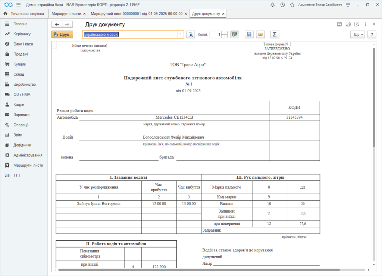Send document by email envelope icon
382x276 pixels.
tap(260, 34)
